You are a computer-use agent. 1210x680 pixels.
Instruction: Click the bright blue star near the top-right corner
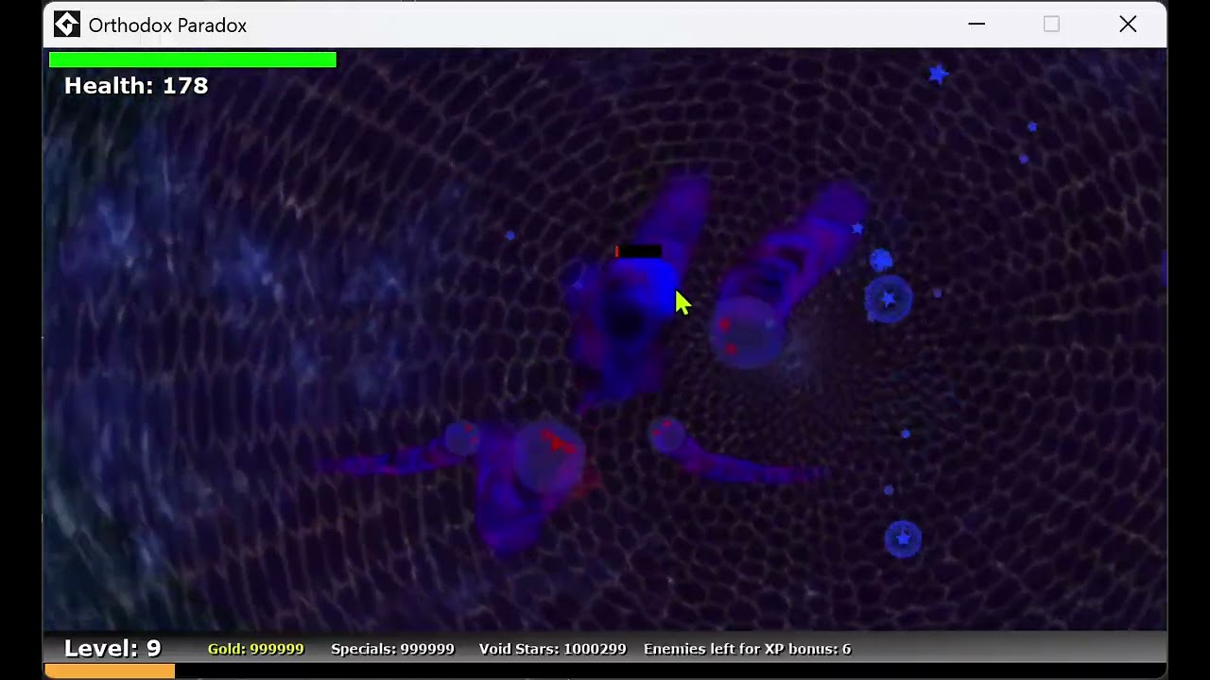click(938, 74)
